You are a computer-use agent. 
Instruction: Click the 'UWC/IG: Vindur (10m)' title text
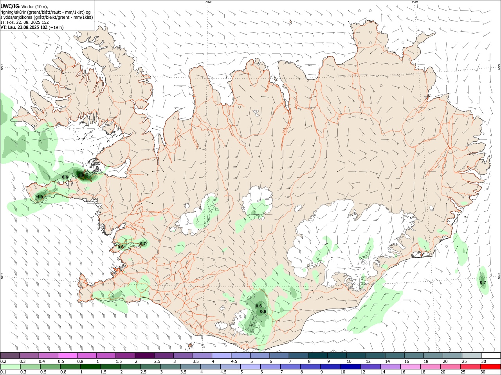coord(24,6)
